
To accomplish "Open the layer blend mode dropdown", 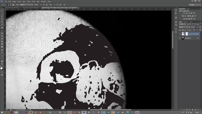I will pos(184,27).
